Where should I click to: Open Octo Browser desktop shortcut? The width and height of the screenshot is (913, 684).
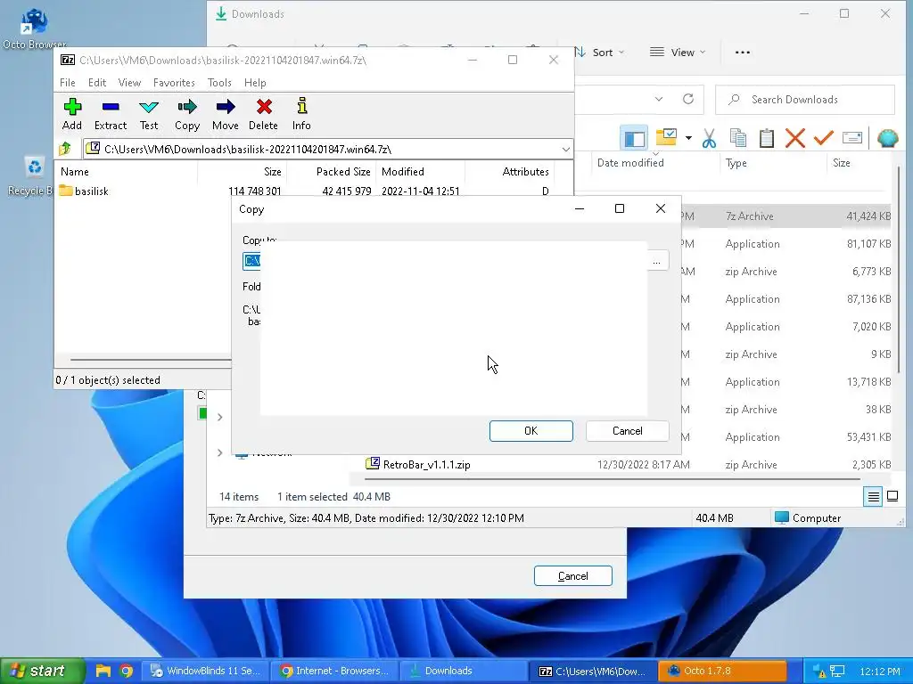pos(35,29)
